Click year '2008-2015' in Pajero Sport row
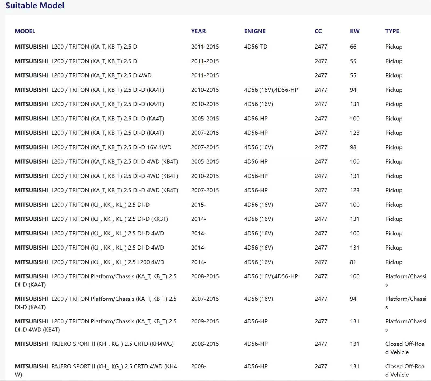 (x=205, y=344)
